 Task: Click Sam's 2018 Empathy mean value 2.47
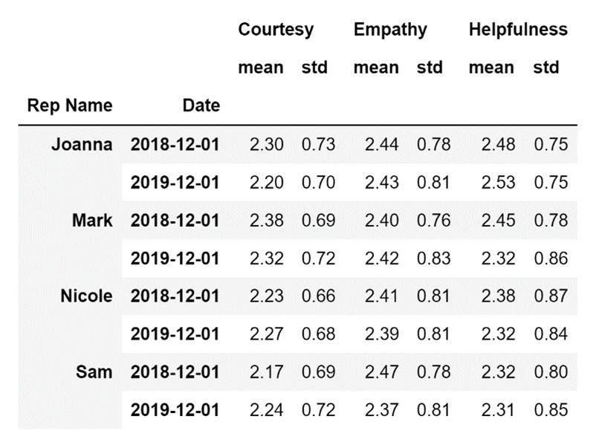(381, 372)
